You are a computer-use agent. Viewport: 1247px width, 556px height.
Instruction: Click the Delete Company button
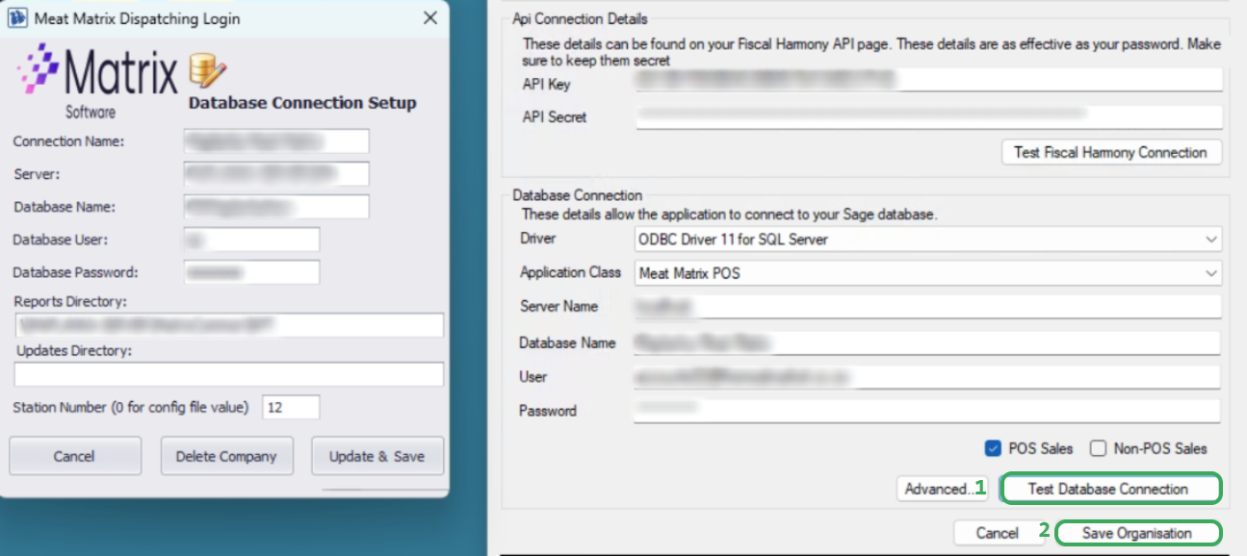226,456
